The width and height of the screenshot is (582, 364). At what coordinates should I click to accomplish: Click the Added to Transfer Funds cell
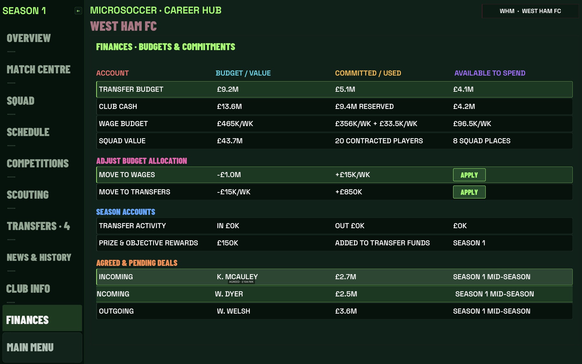click(383, 243)
